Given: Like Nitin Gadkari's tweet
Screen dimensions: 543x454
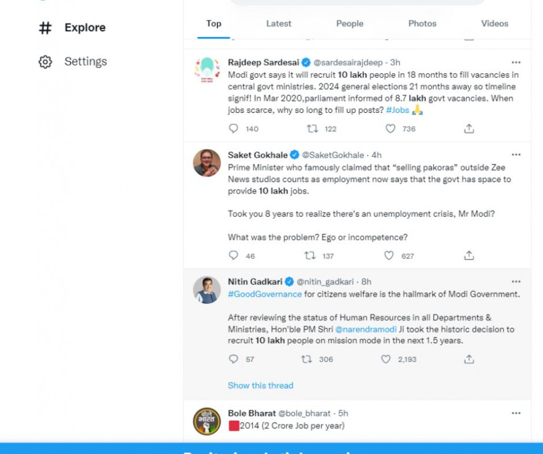Looking at the screenshot, I should pos(386,359).
